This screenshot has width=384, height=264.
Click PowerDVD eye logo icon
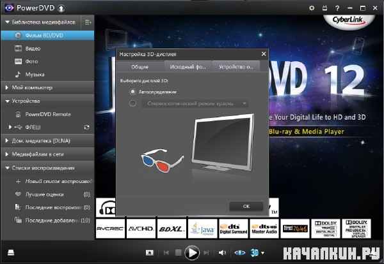(10, 8)
